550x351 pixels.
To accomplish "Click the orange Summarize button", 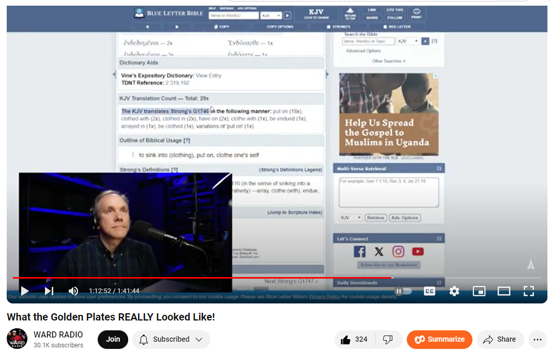I will point(439,340).
